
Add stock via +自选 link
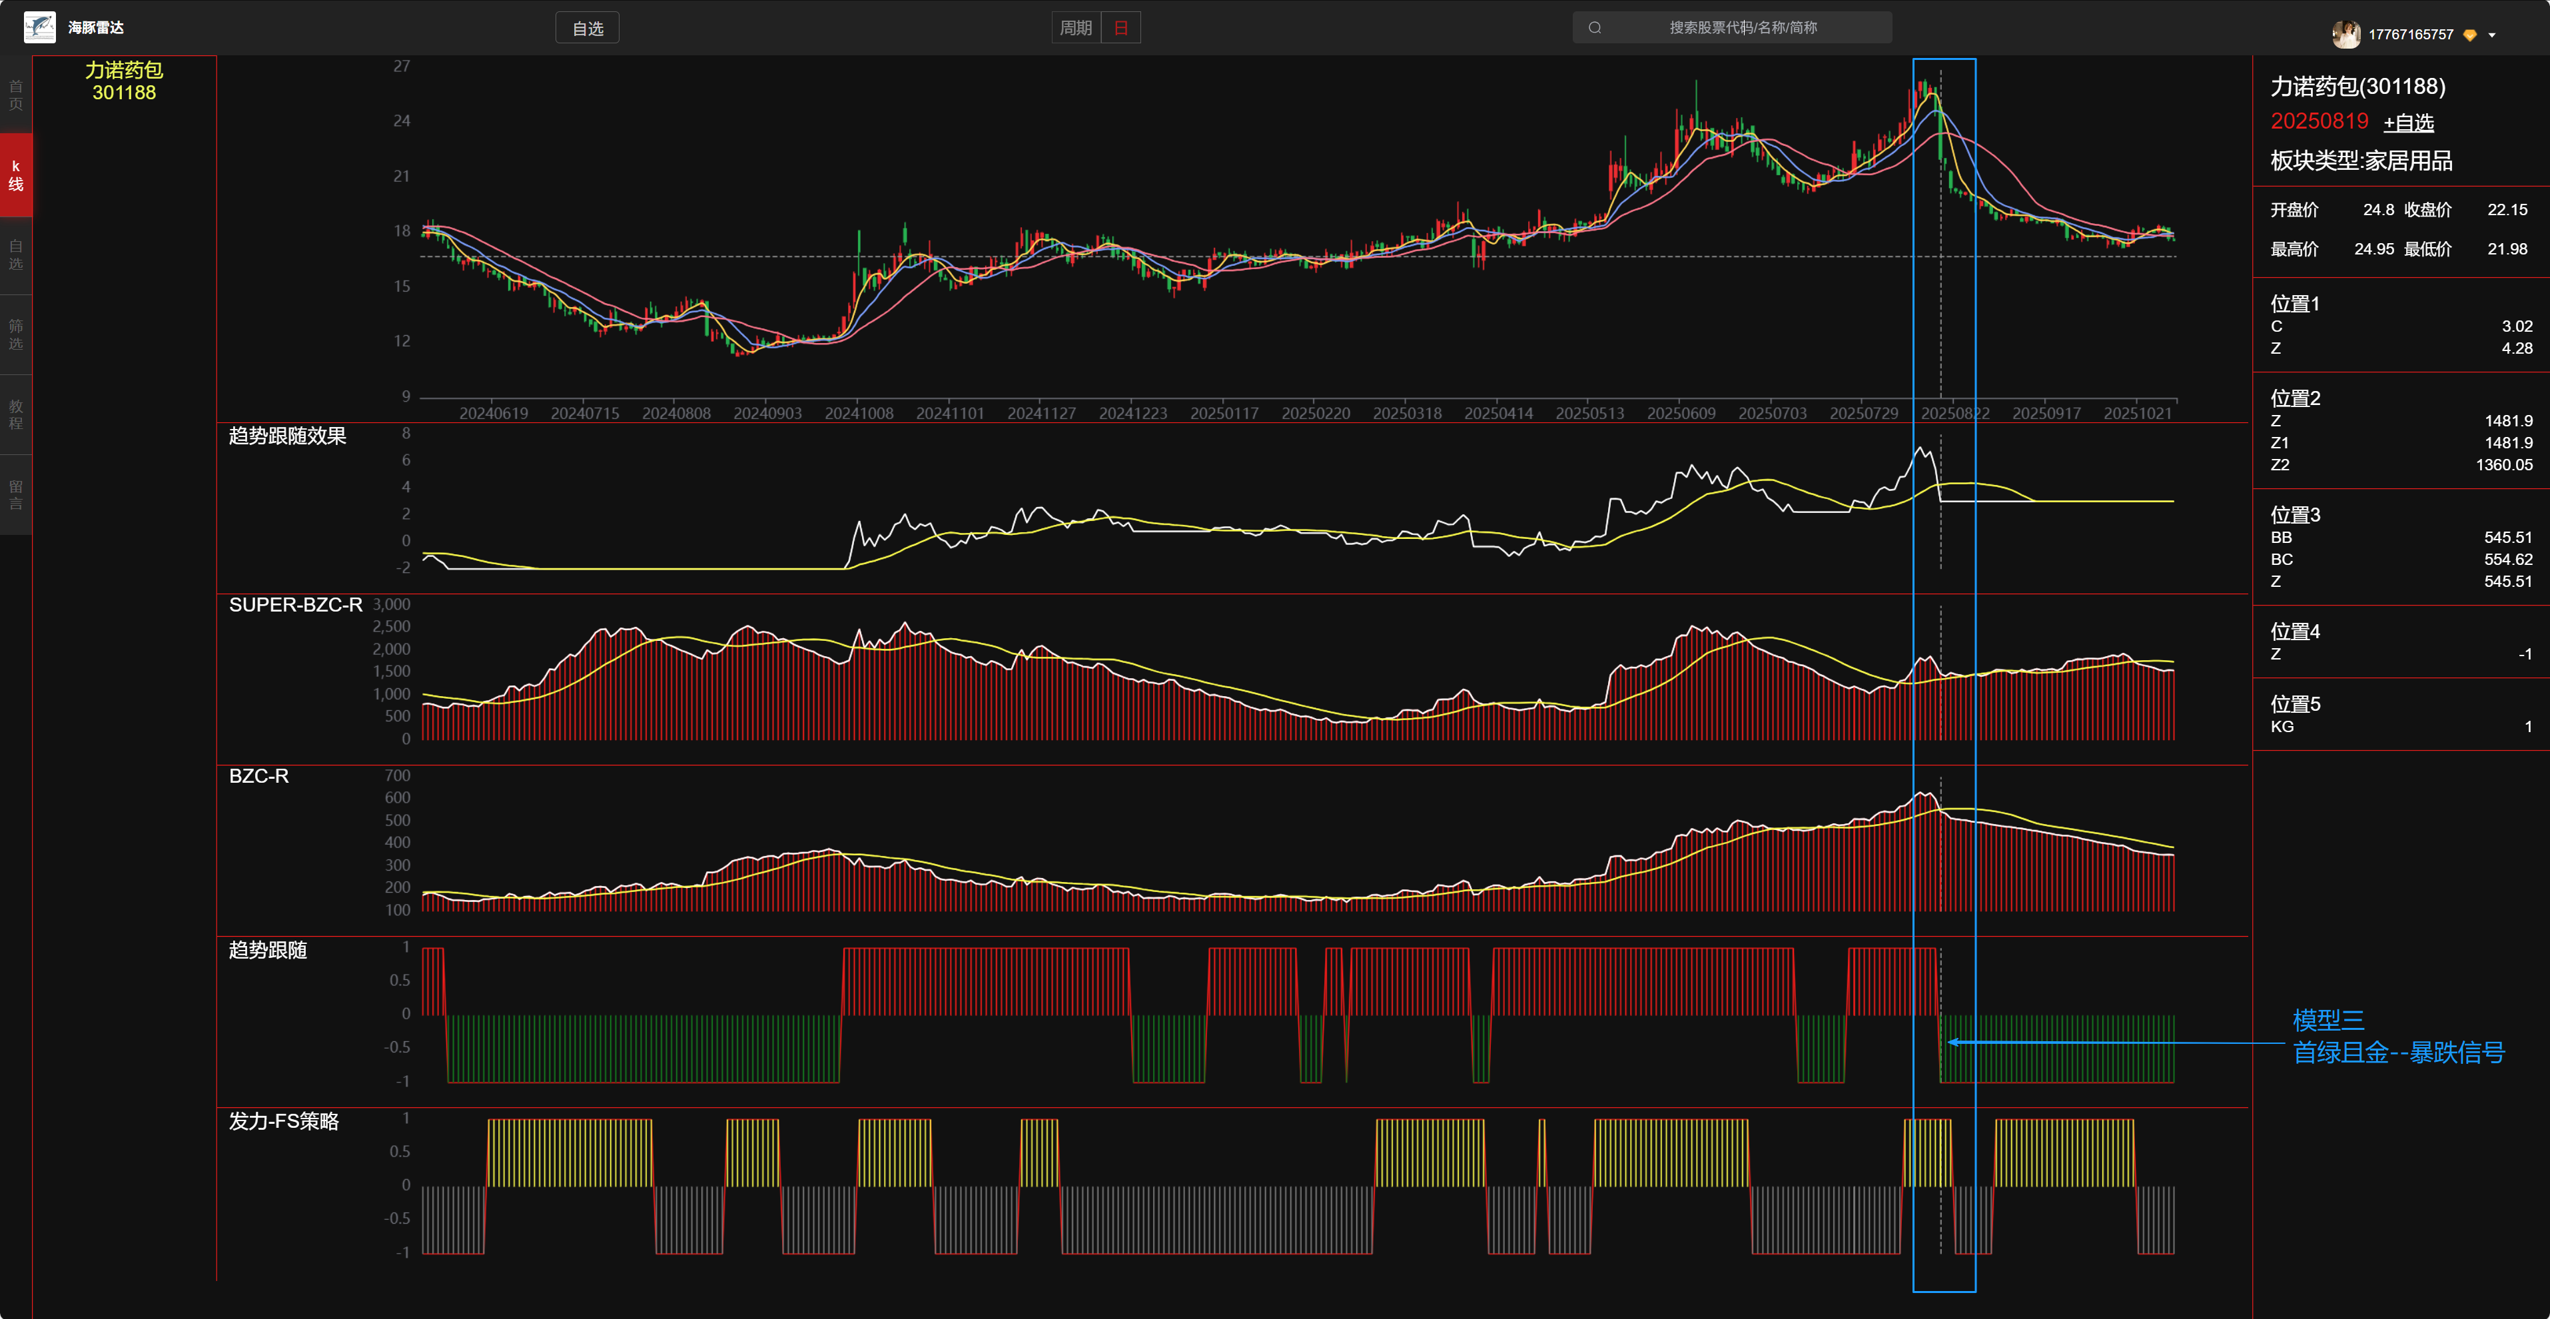tap(2407, 123)
